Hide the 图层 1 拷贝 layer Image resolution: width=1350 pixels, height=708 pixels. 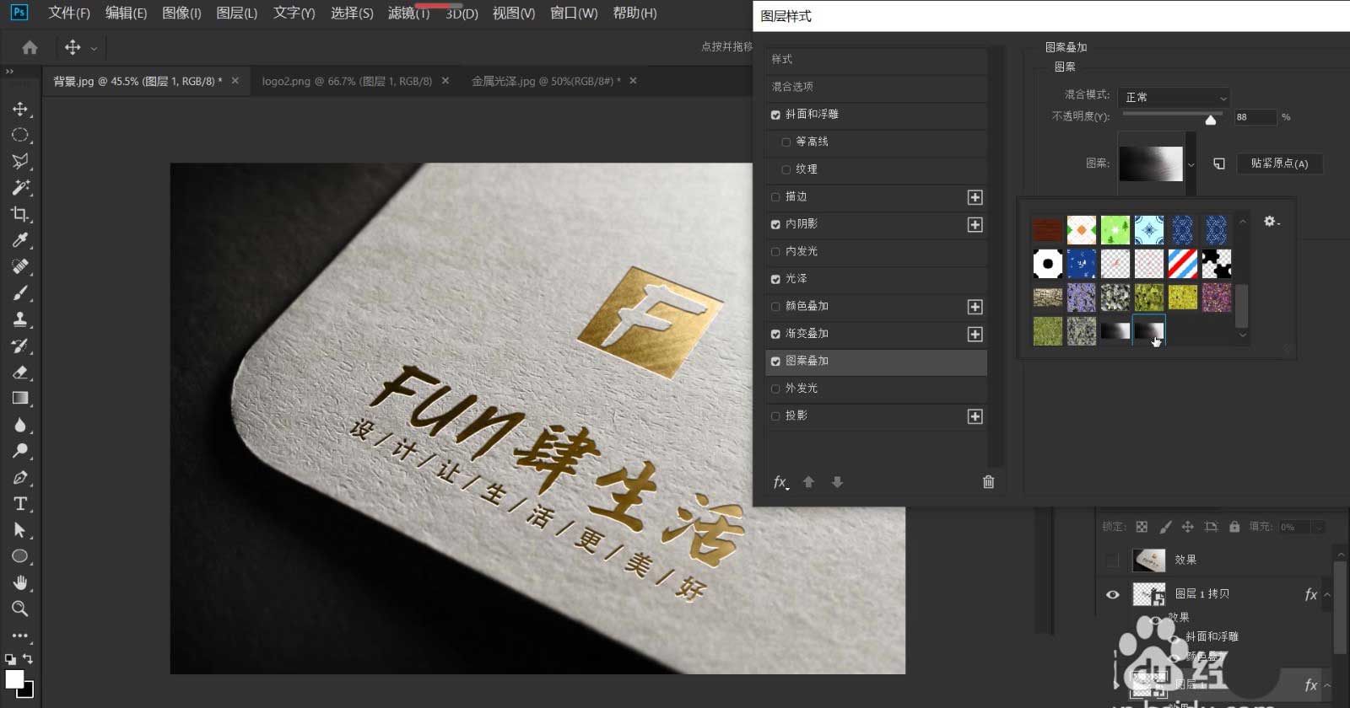tap(1112, 594)
